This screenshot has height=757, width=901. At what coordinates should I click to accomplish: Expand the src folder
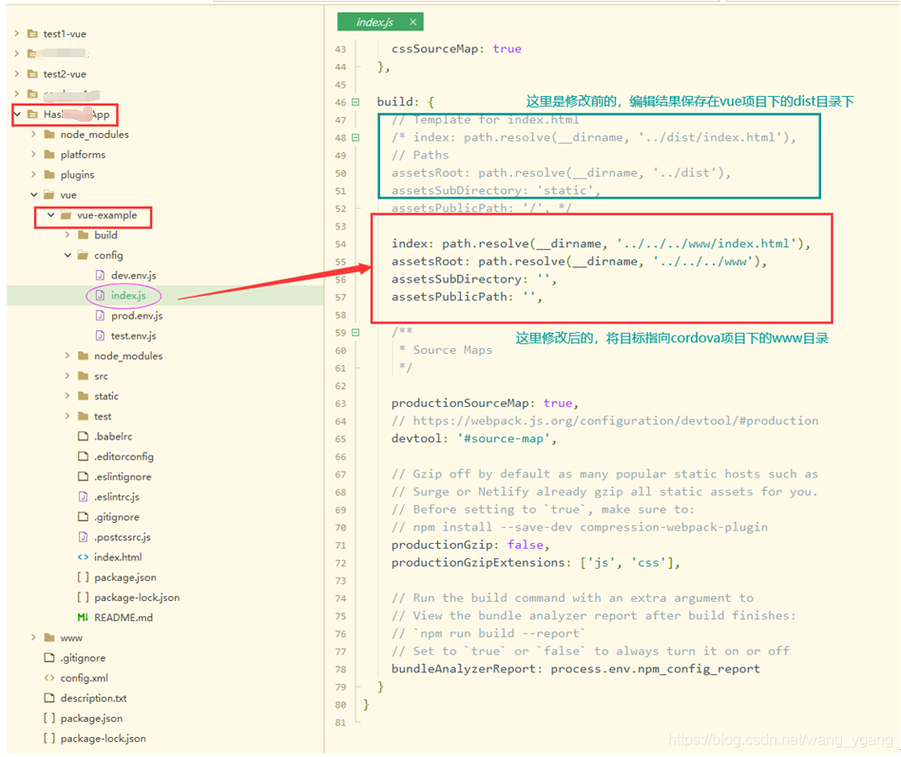[x=67, y=376]
